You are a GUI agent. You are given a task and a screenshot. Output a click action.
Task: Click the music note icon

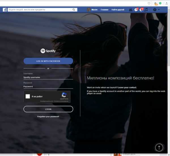pyautogui.click(x=146, y=10)
